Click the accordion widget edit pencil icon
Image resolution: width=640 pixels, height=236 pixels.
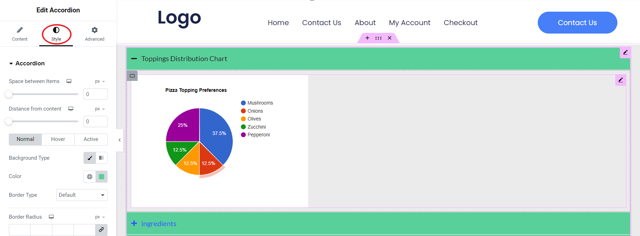(x=625, y=52)
